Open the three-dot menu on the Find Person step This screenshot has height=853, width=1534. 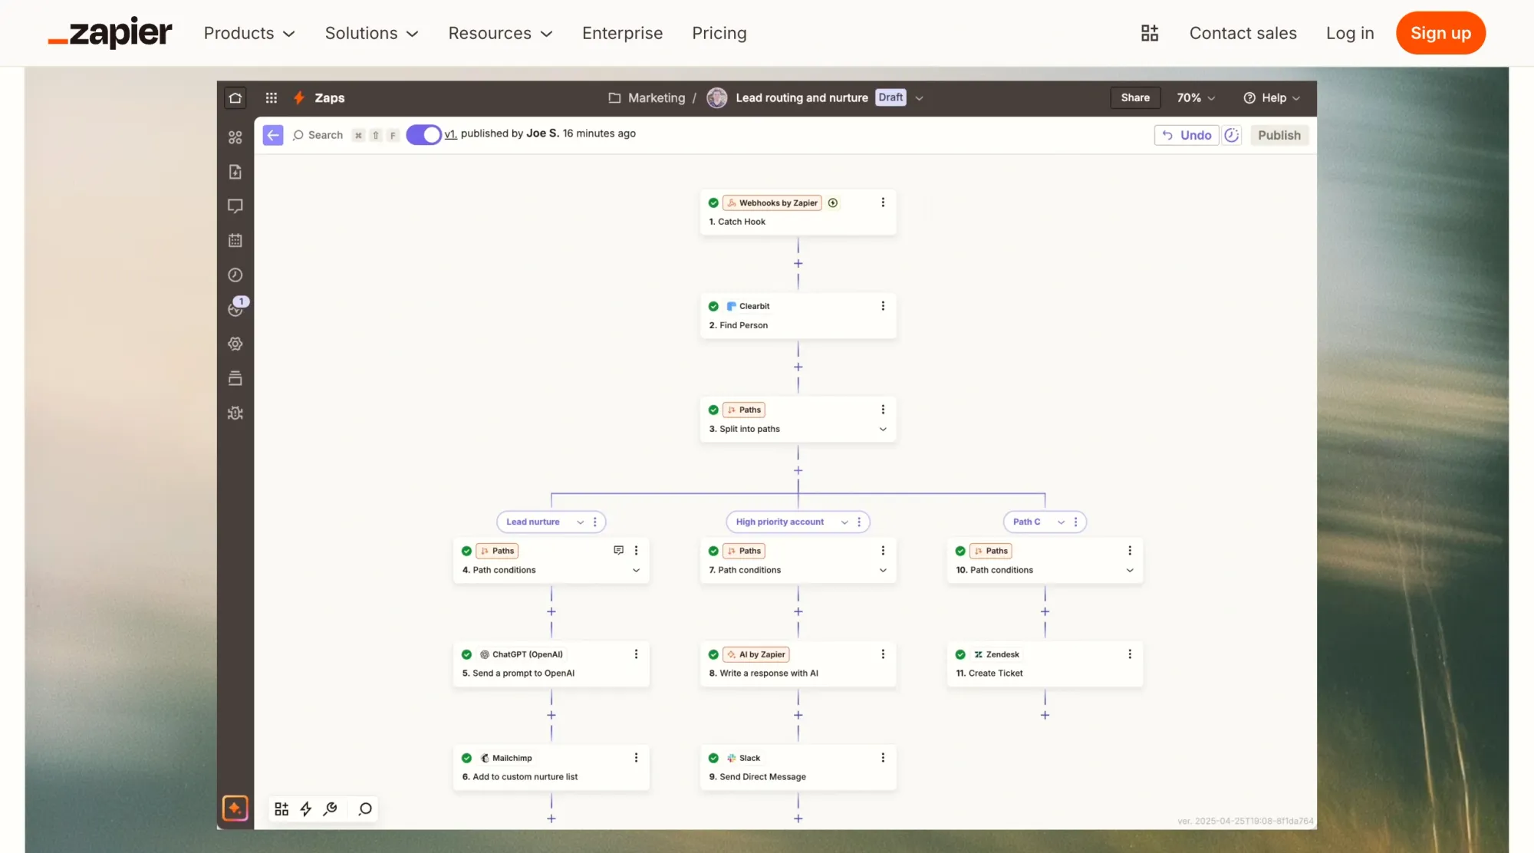[883, 306]
